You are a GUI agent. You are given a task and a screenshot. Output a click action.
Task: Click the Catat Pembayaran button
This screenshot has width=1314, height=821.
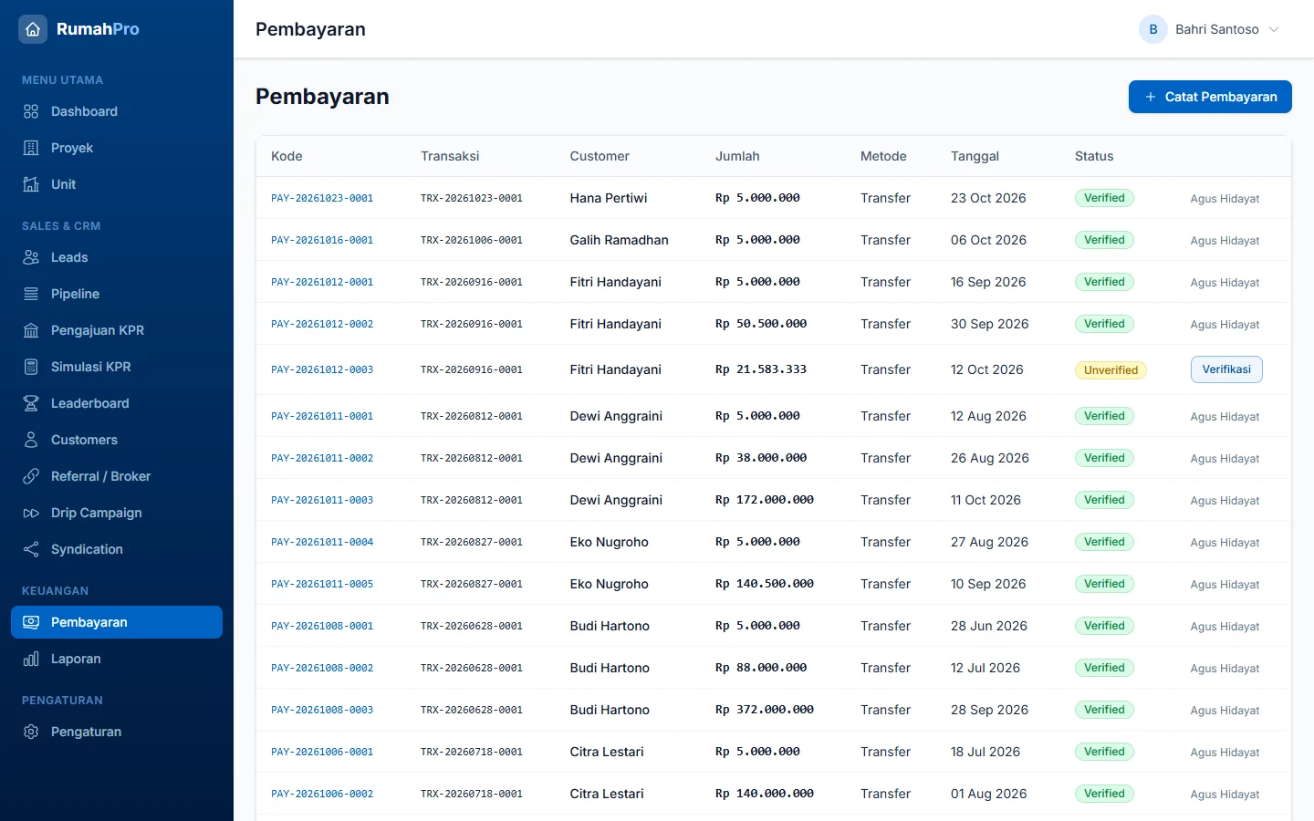coord(1210,97)
